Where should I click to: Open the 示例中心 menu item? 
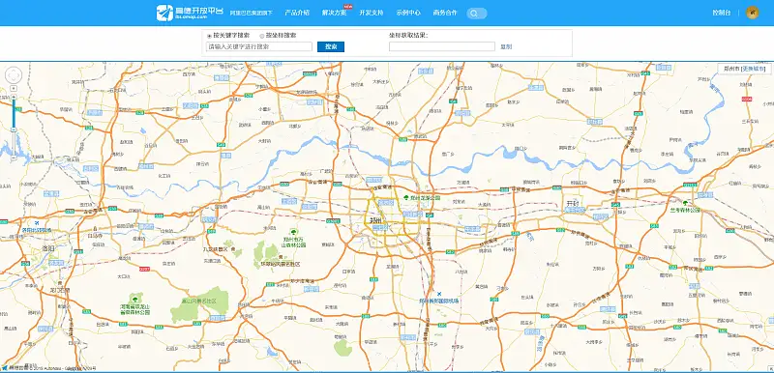[408, 13]
